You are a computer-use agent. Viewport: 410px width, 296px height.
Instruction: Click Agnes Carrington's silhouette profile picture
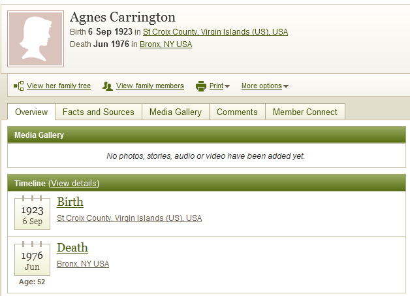click(x=35, y=39)
